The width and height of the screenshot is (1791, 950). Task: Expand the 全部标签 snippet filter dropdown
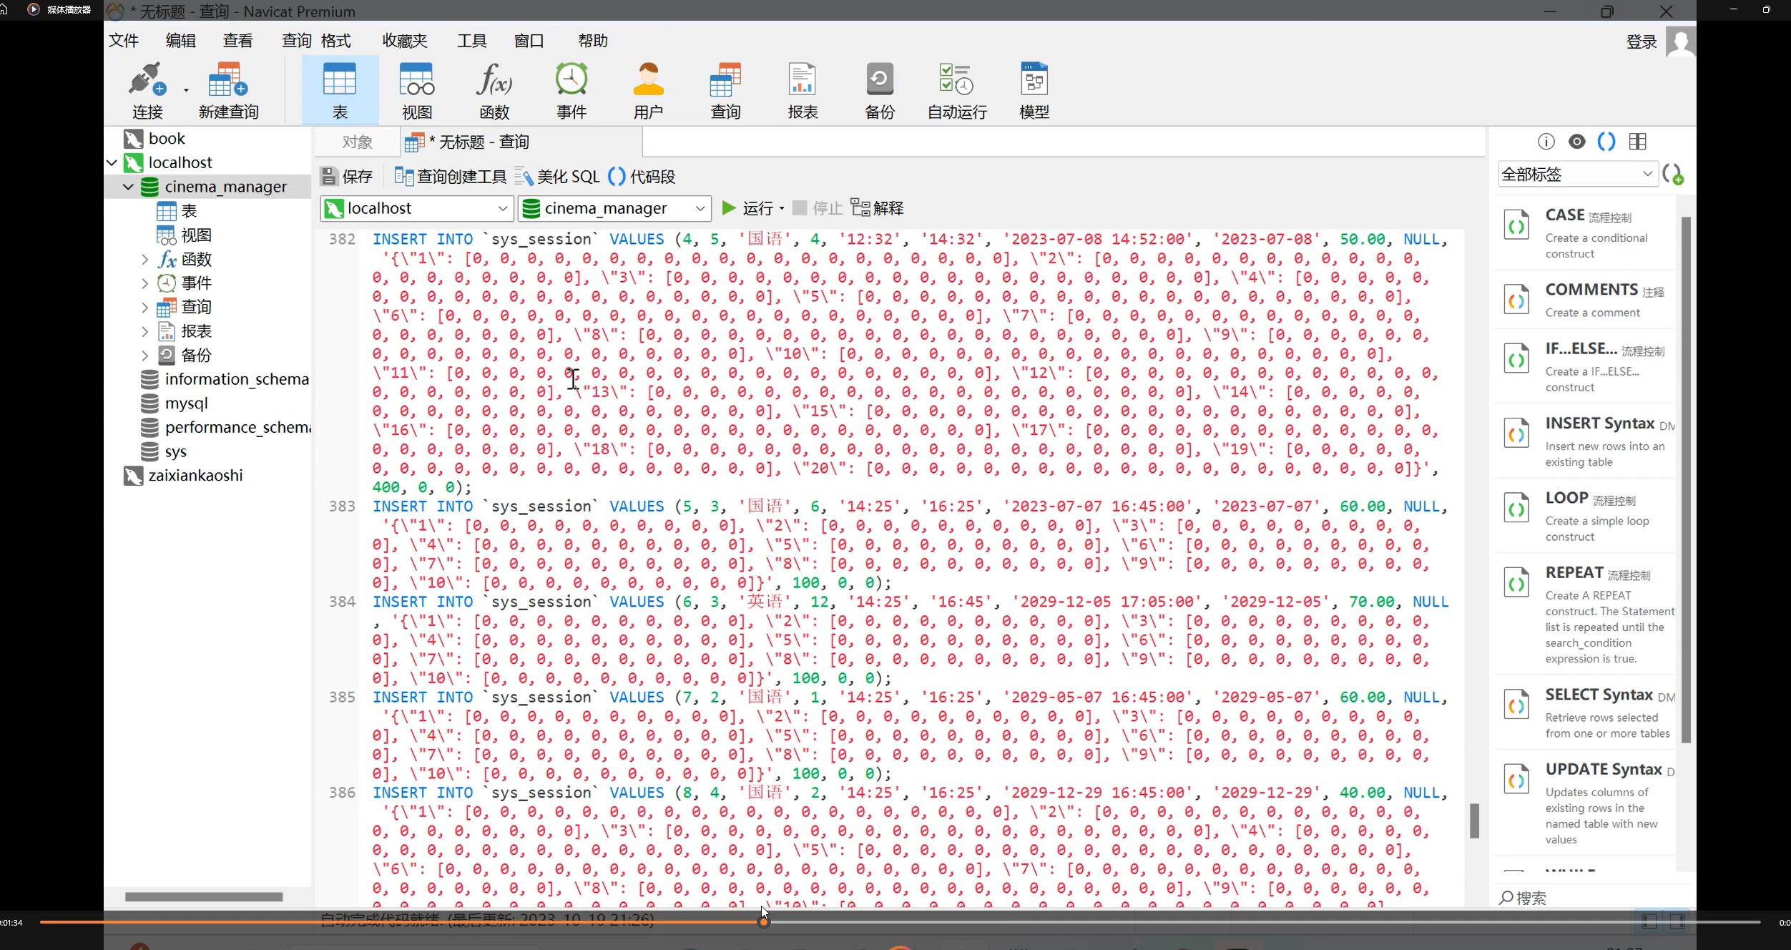coord(1647,174)
